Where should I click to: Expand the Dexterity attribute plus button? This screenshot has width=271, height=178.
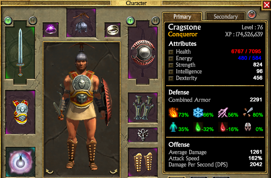pyautogui.click(x=171, y=79)
